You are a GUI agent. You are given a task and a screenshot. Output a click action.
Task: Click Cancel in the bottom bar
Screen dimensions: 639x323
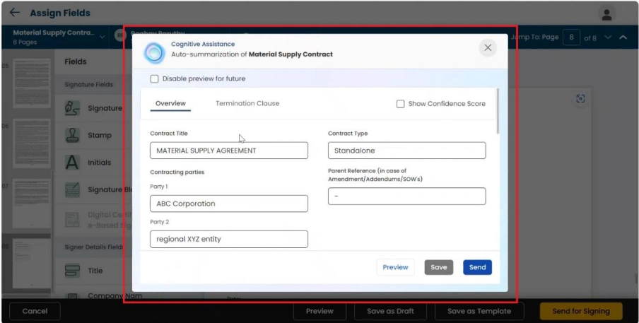pos(35,311)
